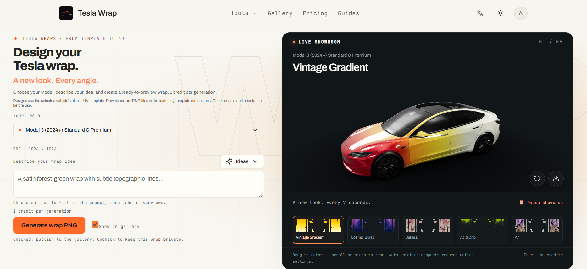
Task: Click the 3D Tesla car preview
Action: click(420, 141)
